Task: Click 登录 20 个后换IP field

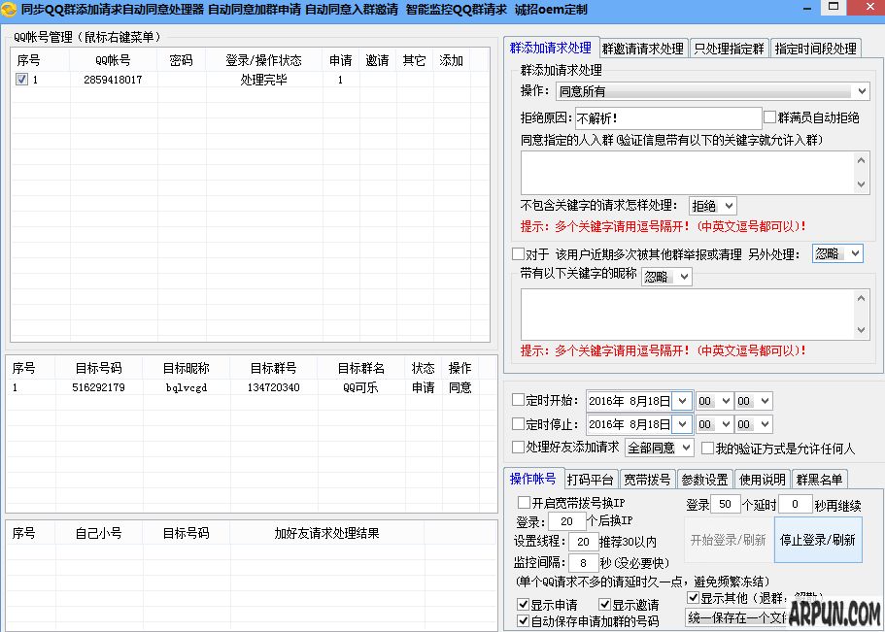Action: pos(566,521)
